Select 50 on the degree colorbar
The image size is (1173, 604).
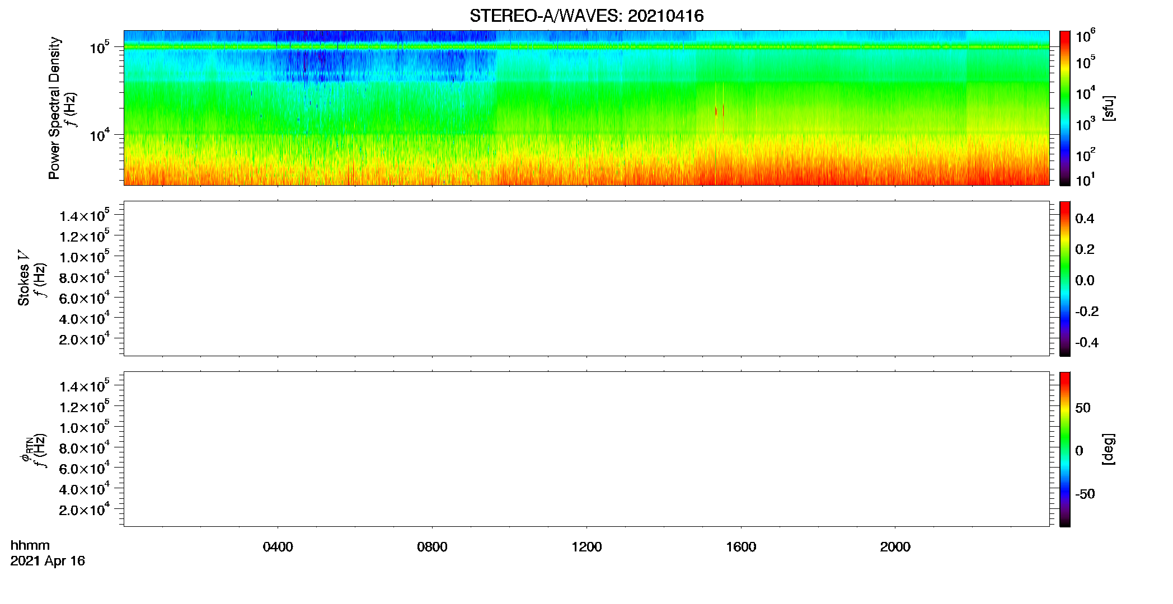click(1083, 408)
